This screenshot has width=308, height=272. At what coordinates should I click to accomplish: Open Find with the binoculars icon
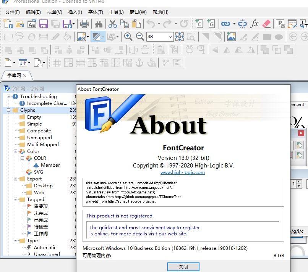[x=99, y=24]
